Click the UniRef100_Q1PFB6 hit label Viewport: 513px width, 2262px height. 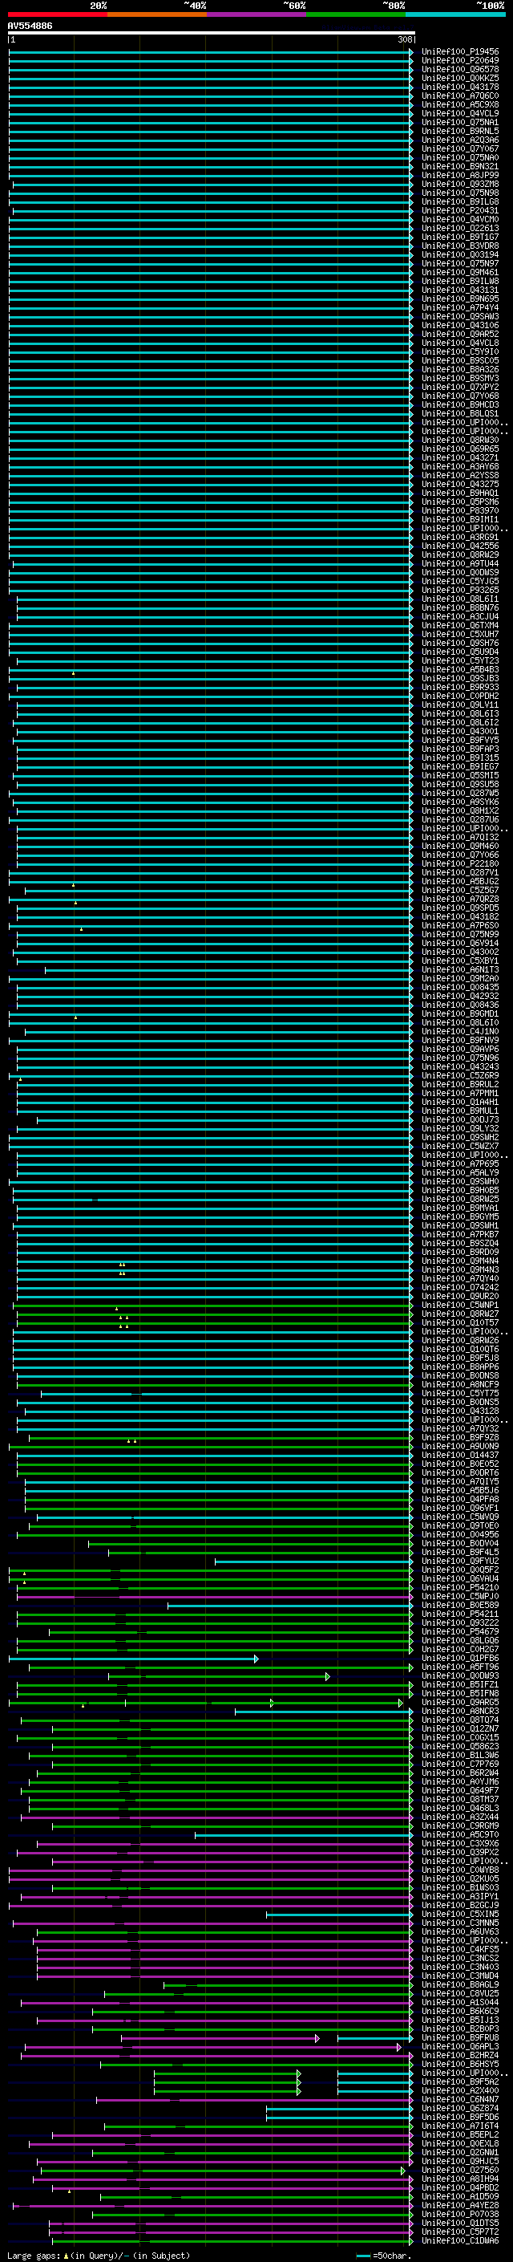[x=459, y=1658]
